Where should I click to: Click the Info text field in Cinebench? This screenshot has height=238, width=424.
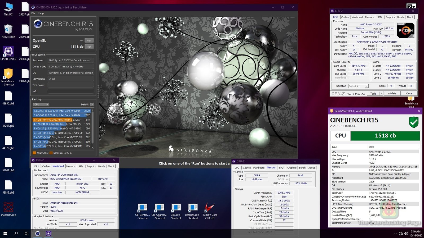[70, 91]
